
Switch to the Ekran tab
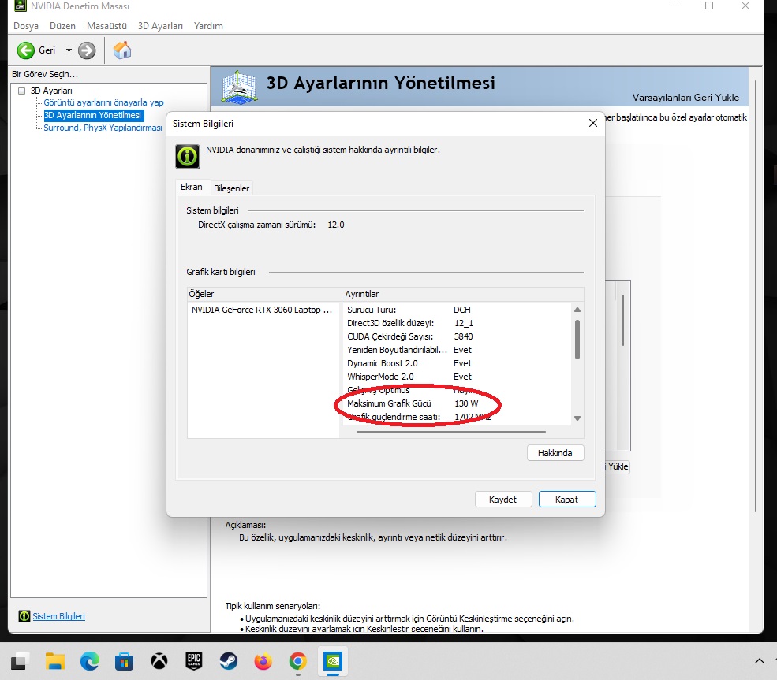(191, 187)
